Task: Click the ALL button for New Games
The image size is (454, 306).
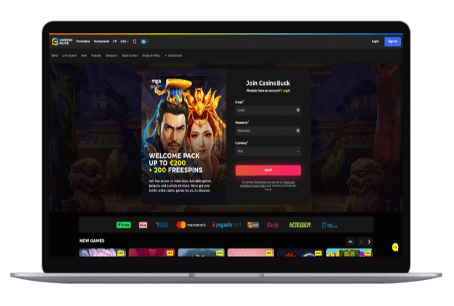Action: [x=351, y=241]
